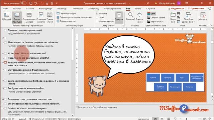Viewport: 214px width, 120px height.
Task: Select Цвет color mode
Action: (151, 14)
